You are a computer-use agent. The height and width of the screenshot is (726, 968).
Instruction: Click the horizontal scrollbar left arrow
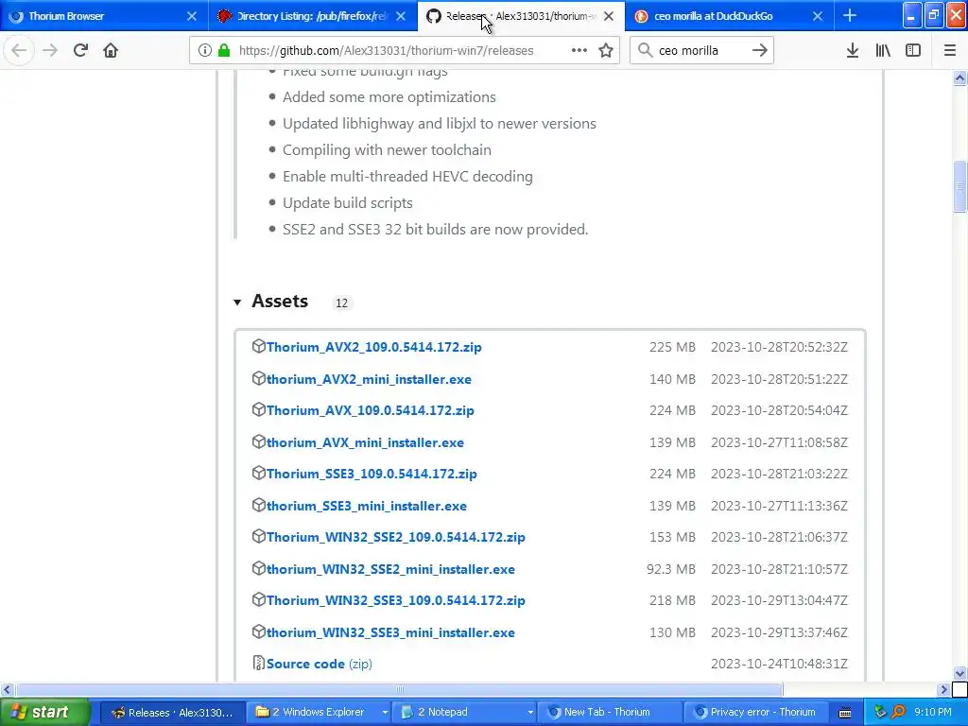[x=7, y=689]
